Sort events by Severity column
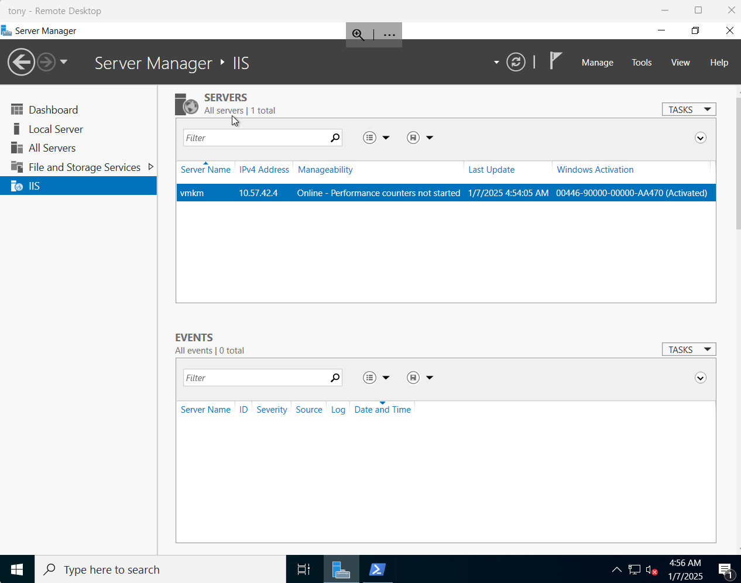 (x=272, y=410)
